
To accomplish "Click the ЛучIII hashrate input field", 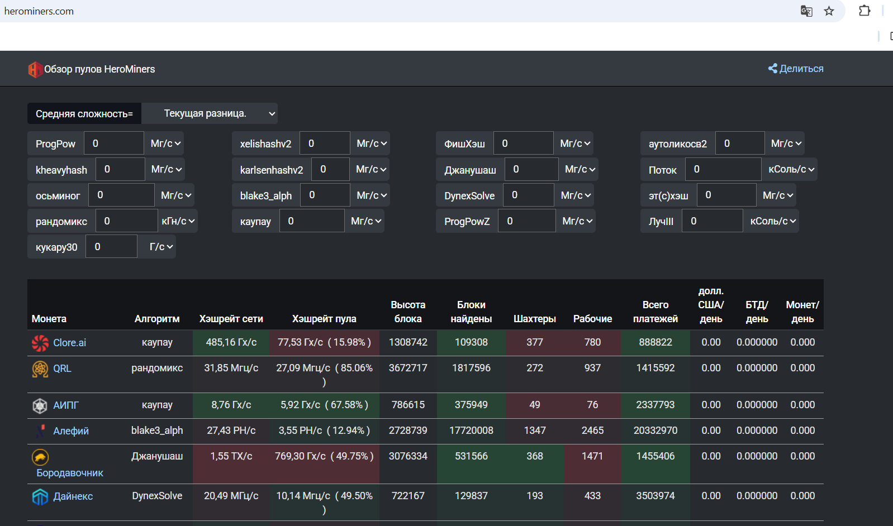I will point(712,221).
